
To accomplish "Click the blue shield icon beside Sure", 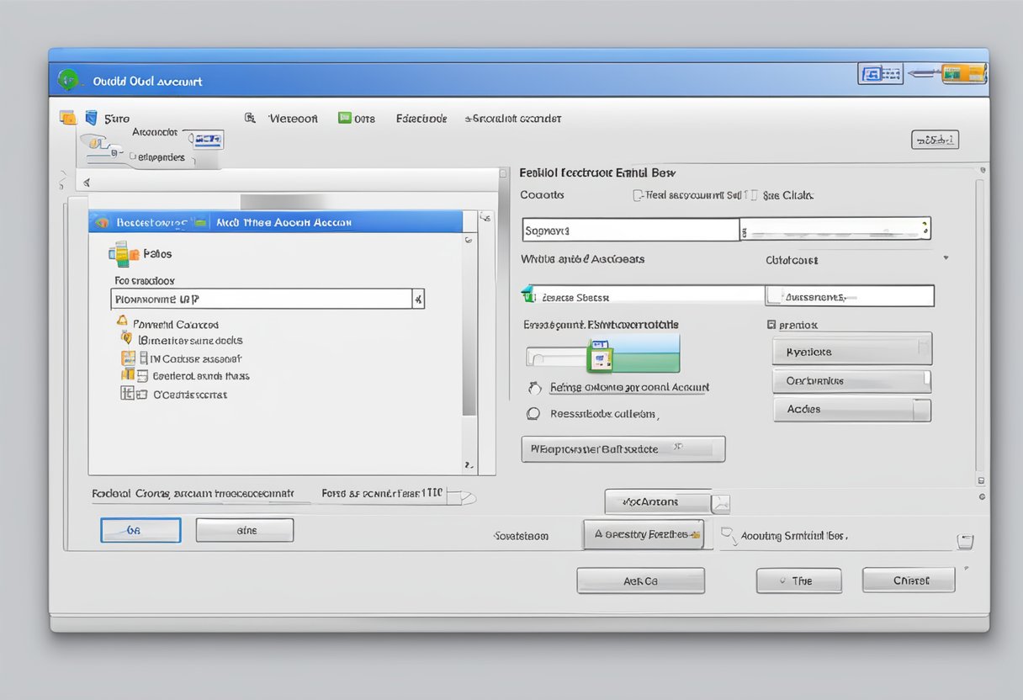I will pyautogui.click(x=91, y=119).
